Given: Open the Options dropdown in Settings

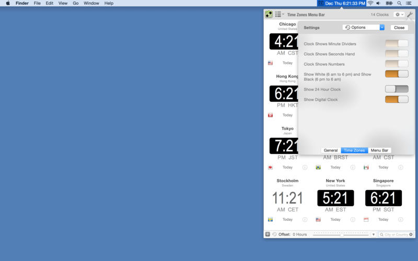Looking at the screenshot, I should pyautogui.click(x=364, y=27).
